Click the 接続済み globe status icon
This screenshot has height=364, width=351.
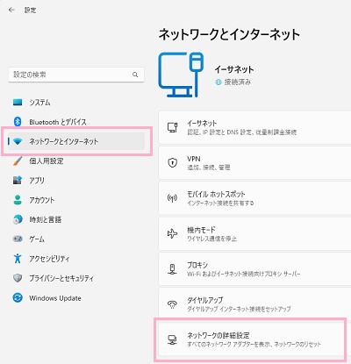click(218, 82)
